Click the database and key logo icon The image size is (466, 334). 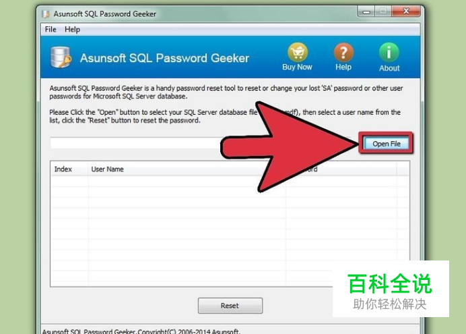pyautogui.click(x=61, y=57)
